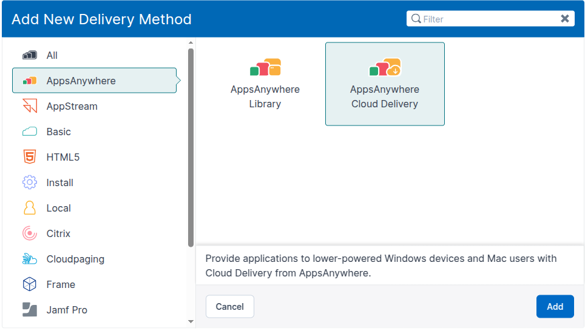
Task: Select the AppsAnywhere category in sidebar
Action: 81,81
